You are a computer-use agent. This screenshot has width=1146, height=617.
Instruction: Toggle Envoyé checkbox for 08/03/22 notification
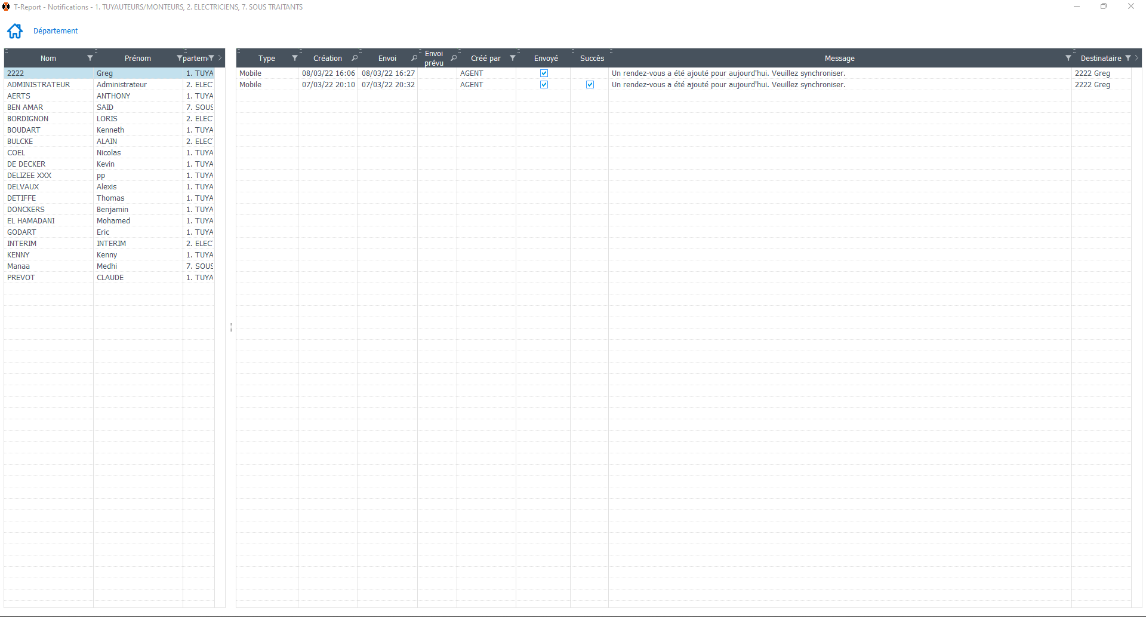[x=544, y=73]
